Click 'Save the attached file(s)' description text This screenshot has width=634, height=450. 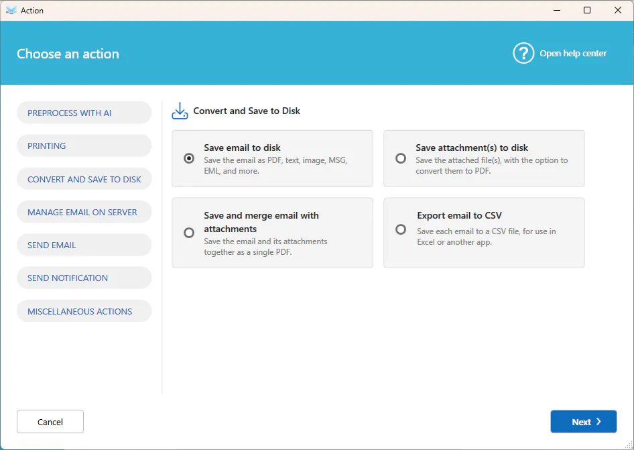coord(492,166)
